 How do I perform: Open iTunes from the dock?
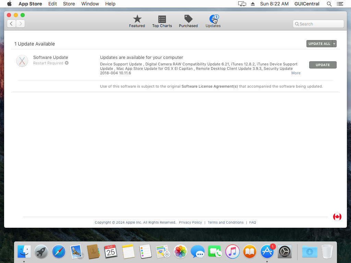[232, 252]
